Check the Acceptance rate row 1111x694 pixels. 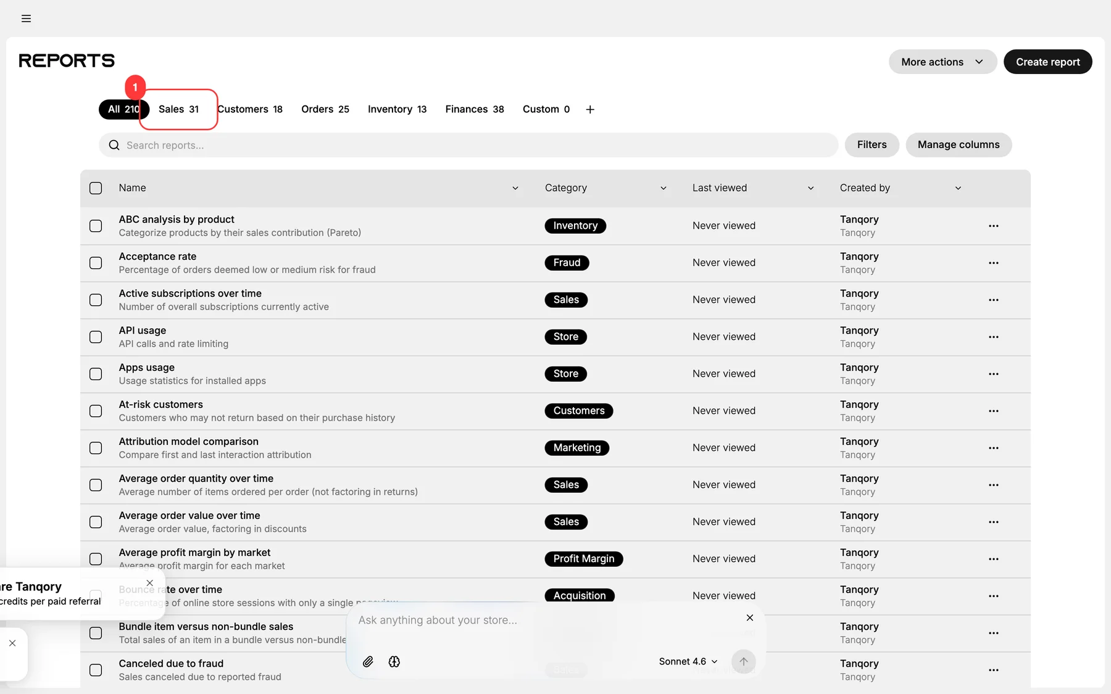96,263
